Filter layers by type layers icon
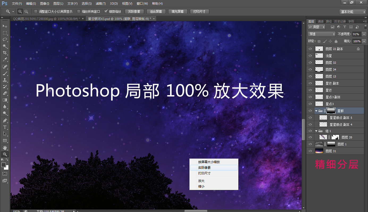Screen dimensions: 368x212 pyautogui.click(x=345, y=27)
